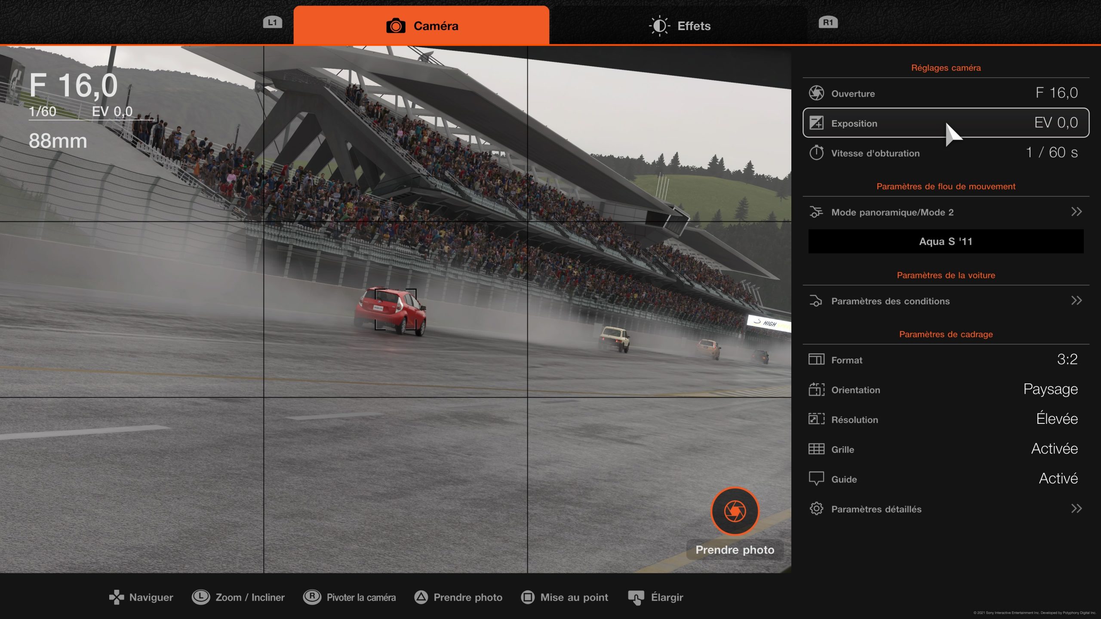Toggle Orientation Paysage value
This screenshot has width=1101, height=619.
(1050, 389)
